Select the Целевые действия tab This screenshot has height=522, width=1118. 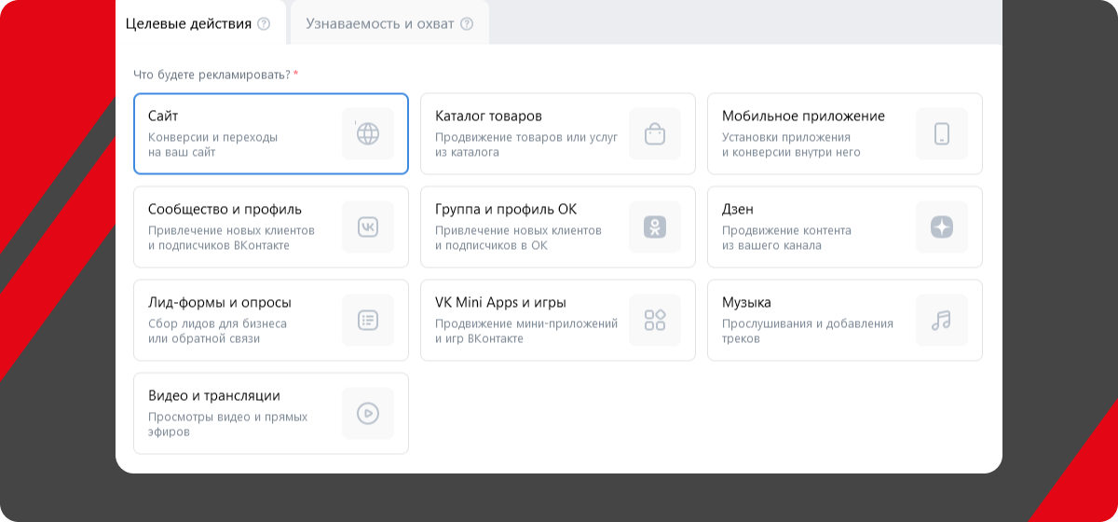(188, 24)
